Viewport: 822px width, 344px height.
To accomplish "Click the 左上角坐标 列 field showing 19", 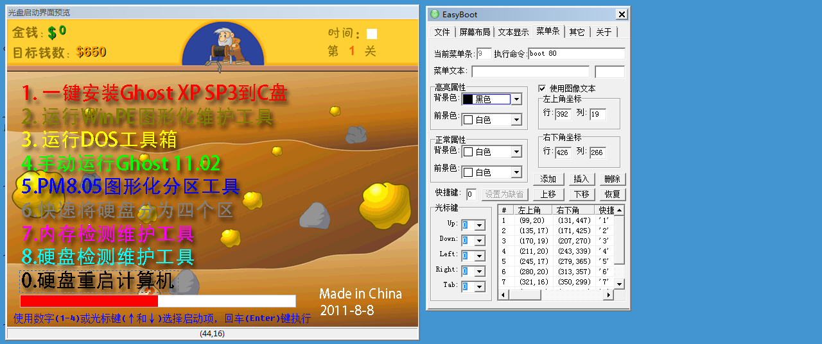I will tap(597, 114).
